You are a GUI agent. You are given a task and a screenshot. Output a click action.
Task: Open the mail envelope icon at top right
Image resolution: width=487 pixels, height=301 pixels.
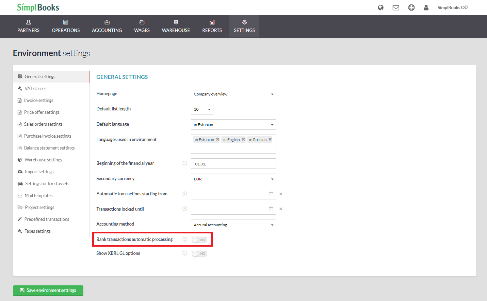click(396, 7)
